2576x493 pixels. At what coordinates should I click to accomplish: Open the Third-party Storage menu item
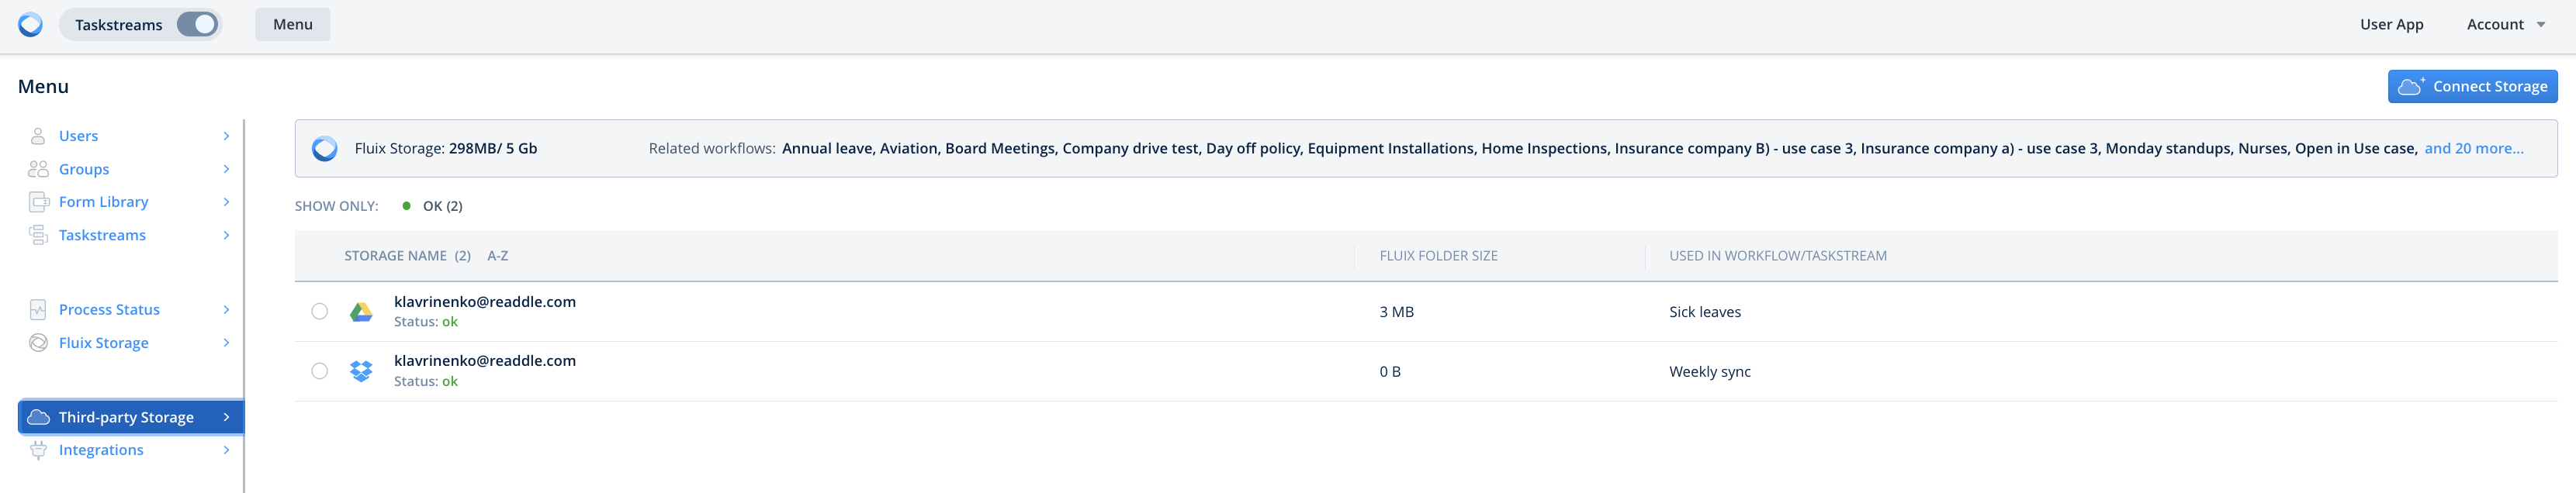(x=126, y=417)
